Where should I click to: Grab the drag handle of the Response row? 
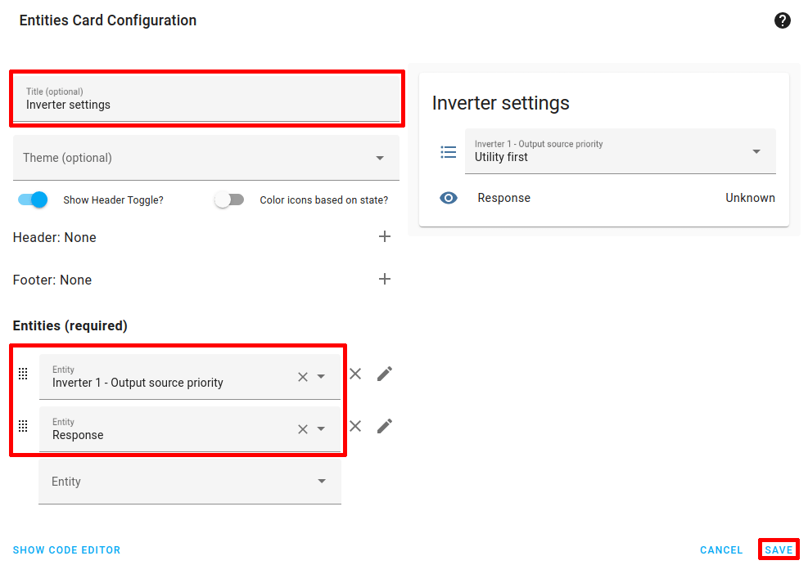pyautogui.click(x=23, y=426)
